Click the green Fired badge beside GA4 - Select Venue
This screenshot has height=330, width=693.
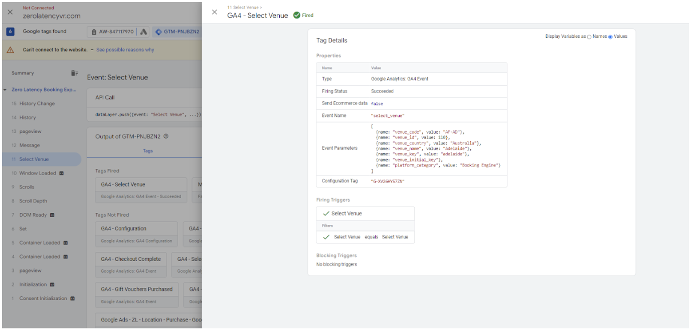[304, 15]
